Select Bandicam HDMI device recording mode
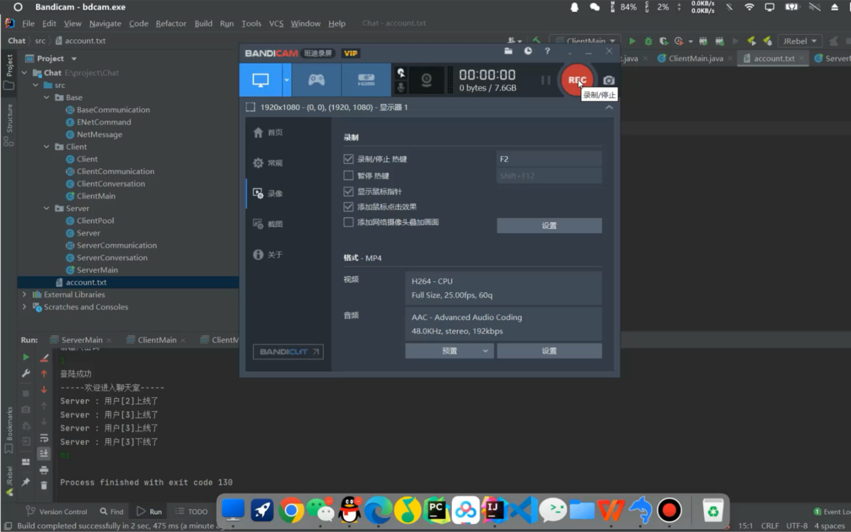 pyautogui.click(x=366, y=80)
